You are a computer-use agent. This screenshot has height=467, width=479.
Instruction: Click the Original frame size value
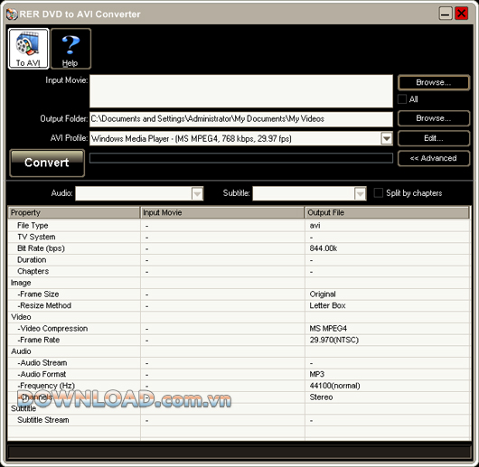(x=323, y=294)
